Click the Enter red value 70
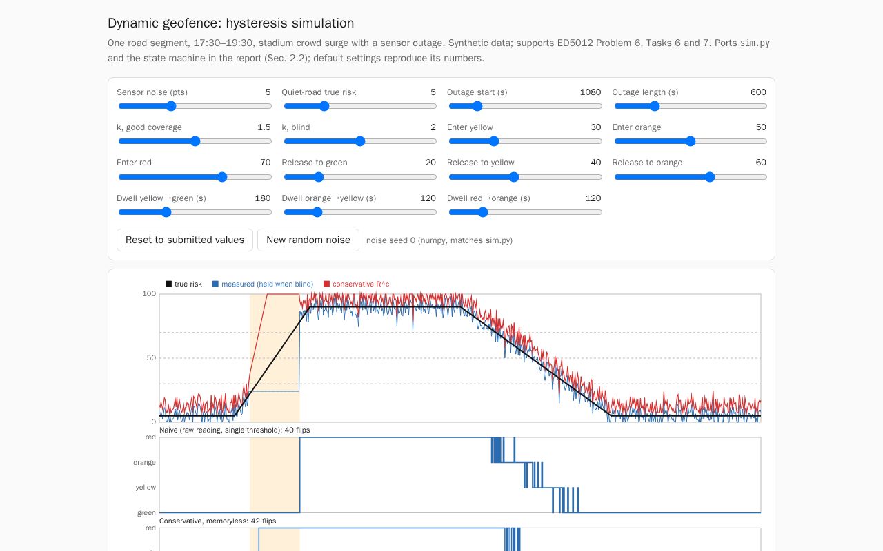The height and width of the screenshot is (551, 883). (x=266, y=163)
